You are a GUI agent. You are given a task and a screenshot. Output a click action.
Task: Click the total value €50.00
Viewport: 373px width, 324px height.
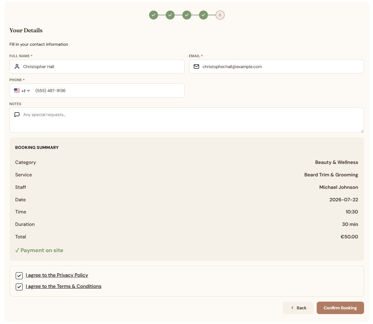coord(349,237)
